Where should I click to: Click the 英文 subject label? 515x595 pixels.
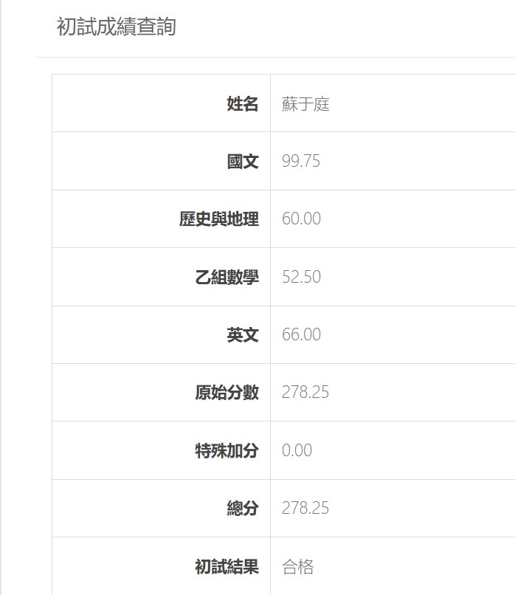coord(243,334)
